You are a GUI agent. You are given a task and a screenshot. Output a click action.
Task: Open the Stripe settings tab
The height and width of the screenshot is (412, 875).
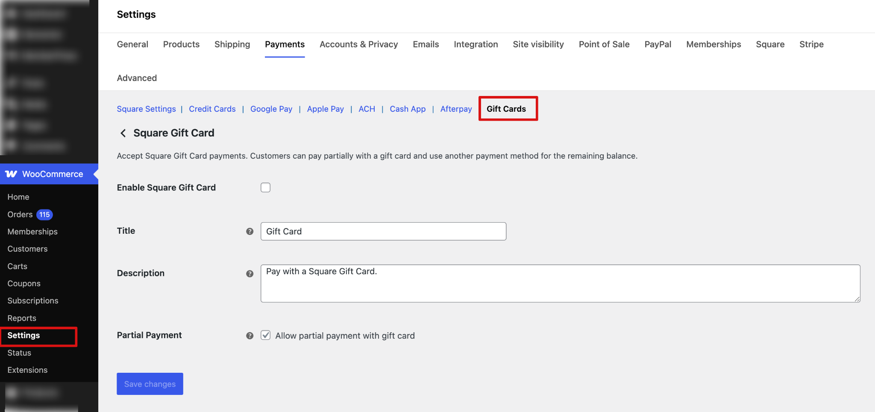click(x=811, y=44)
